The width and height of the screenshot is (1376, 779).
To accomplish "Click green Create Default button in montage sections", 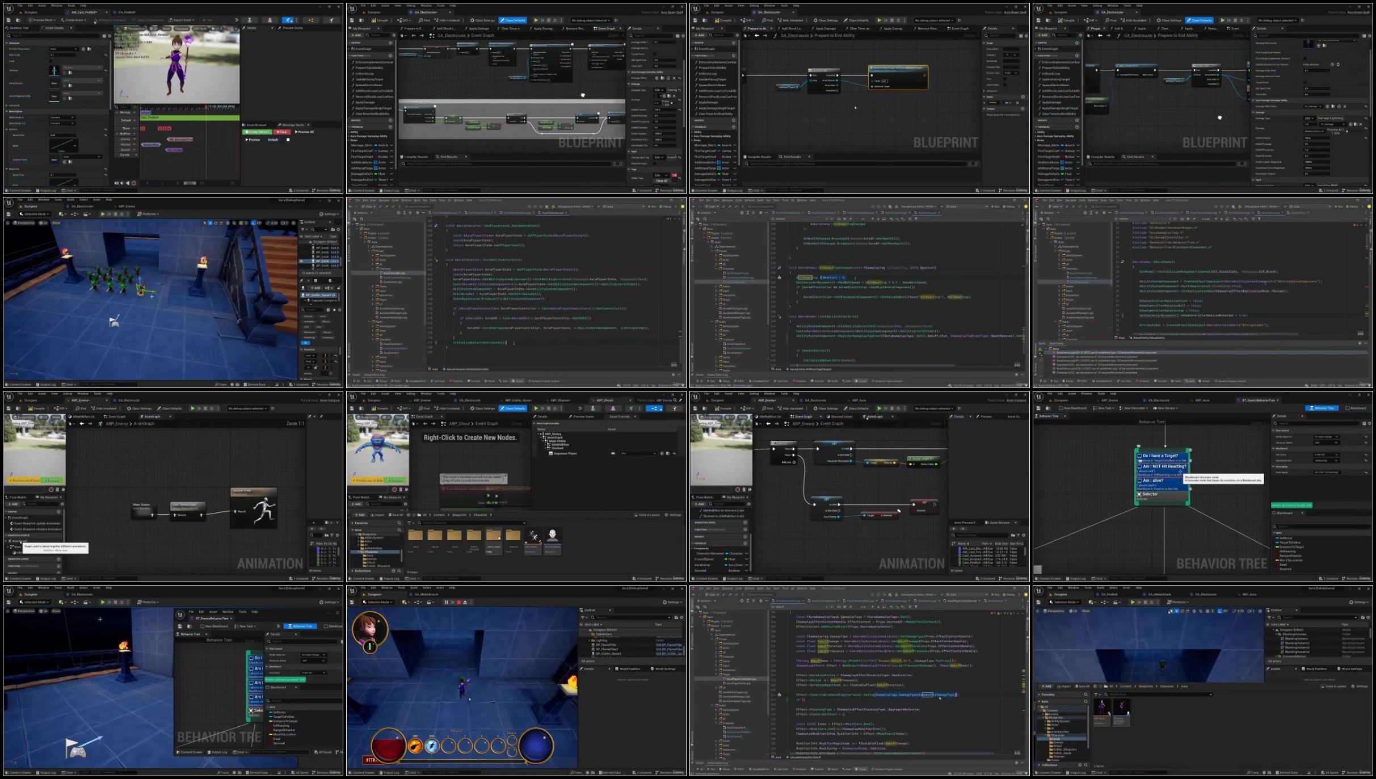I will pos(257,132).
